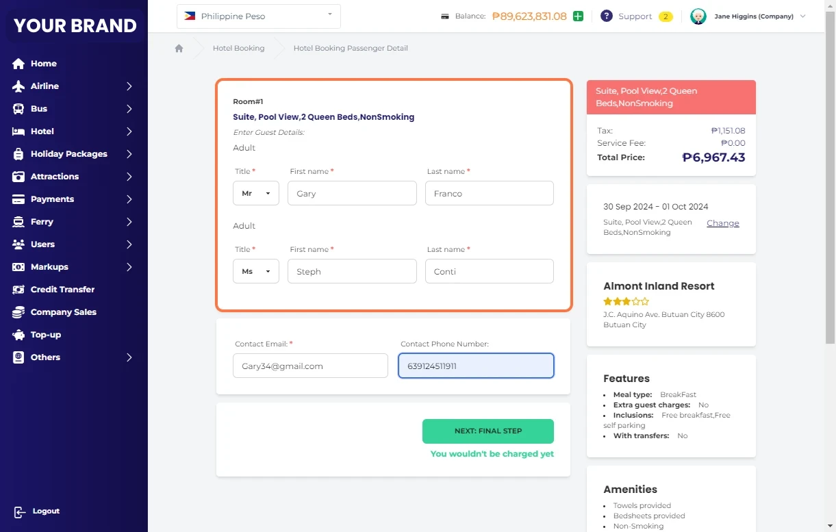
Task: Click the Credit Transfer icon
Action: (x=18, y=290)
